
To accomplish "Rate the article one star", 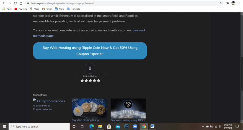I will (x=82, y=81).
